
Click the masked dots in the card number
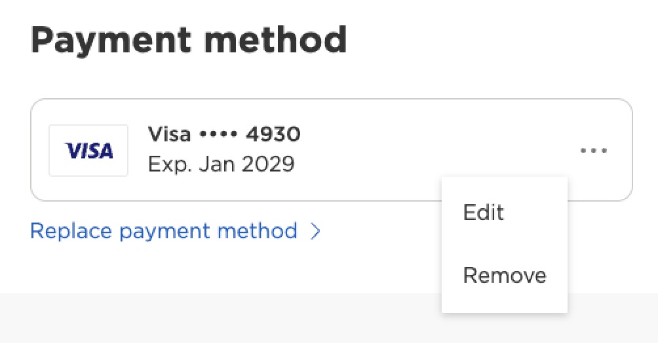218,135
